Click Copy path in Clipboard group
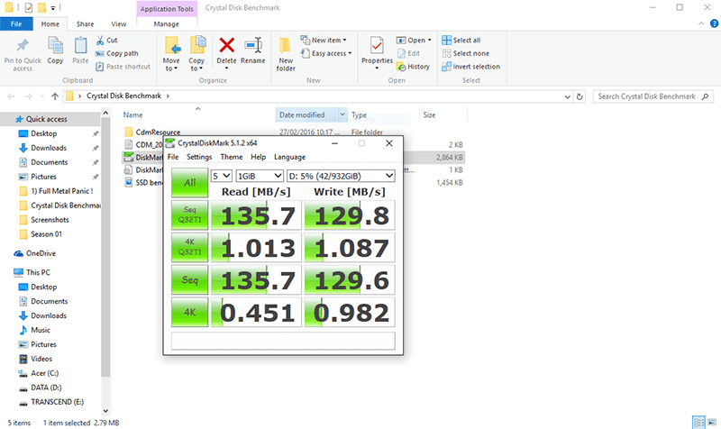This screenshot has height=429, width=721. point(117,53)
